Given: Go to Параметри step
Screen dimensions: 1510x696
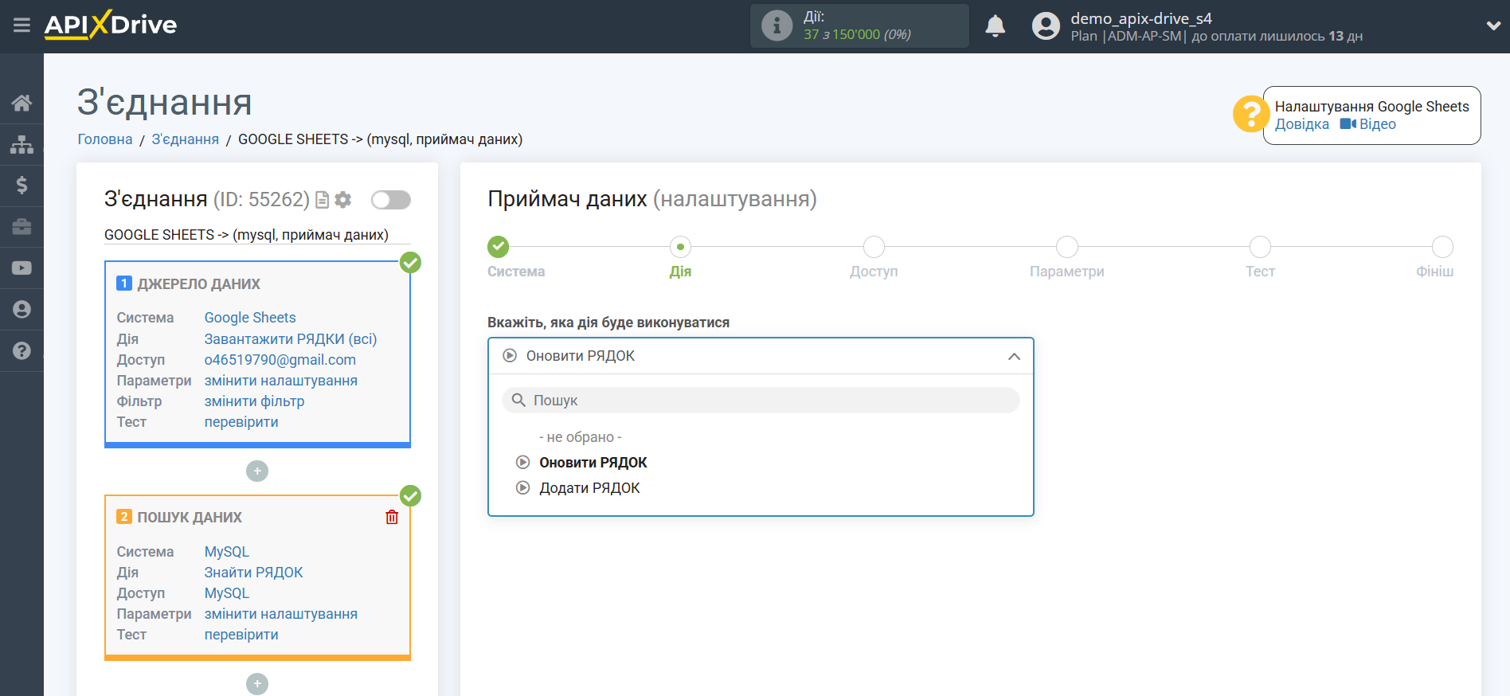Looking at the screenshot, I should click(1067, 247).
